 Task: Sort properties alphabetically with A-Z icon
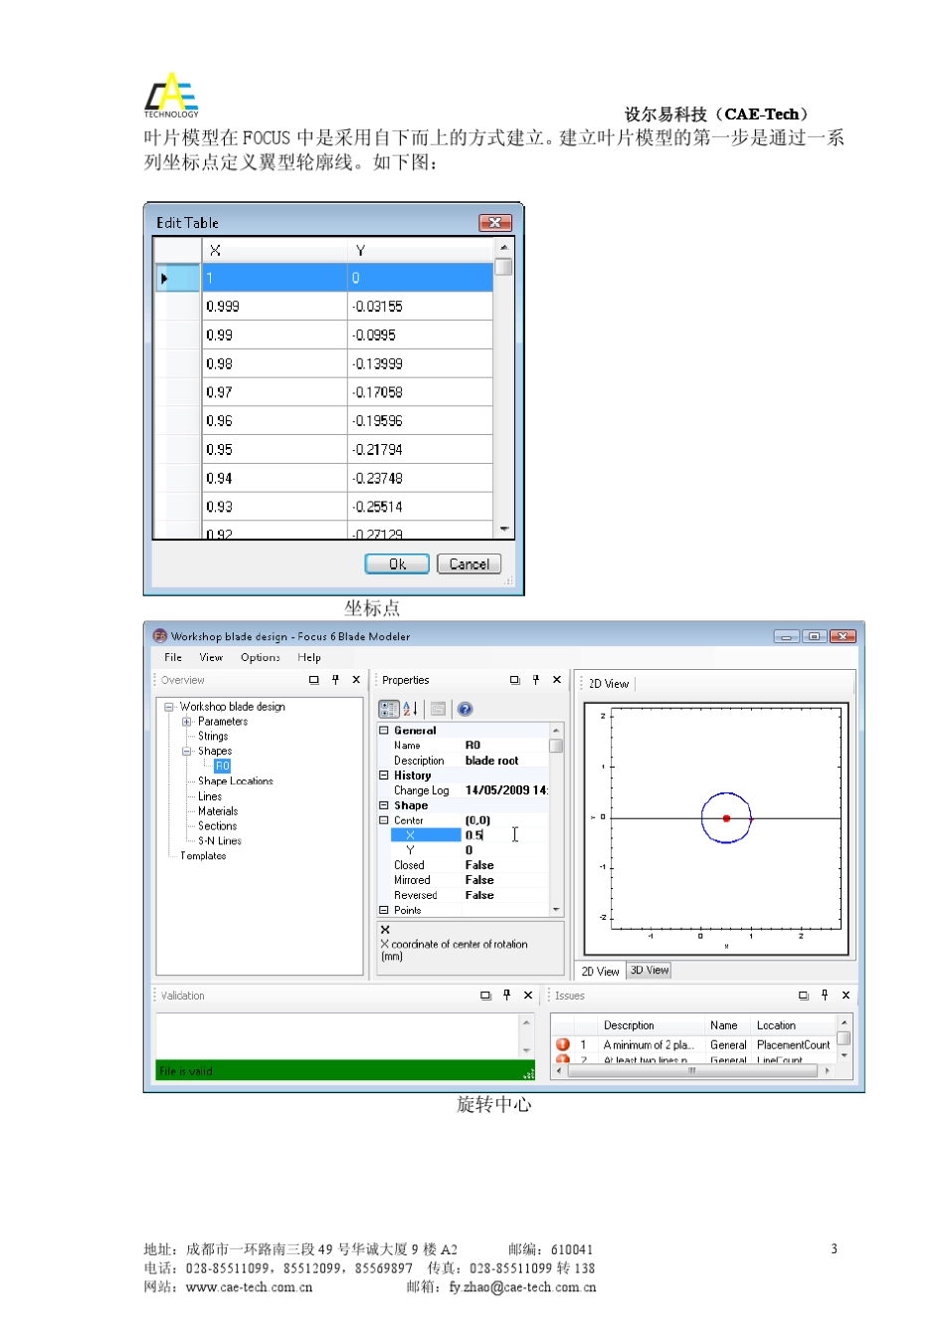(x=410, y=709)
